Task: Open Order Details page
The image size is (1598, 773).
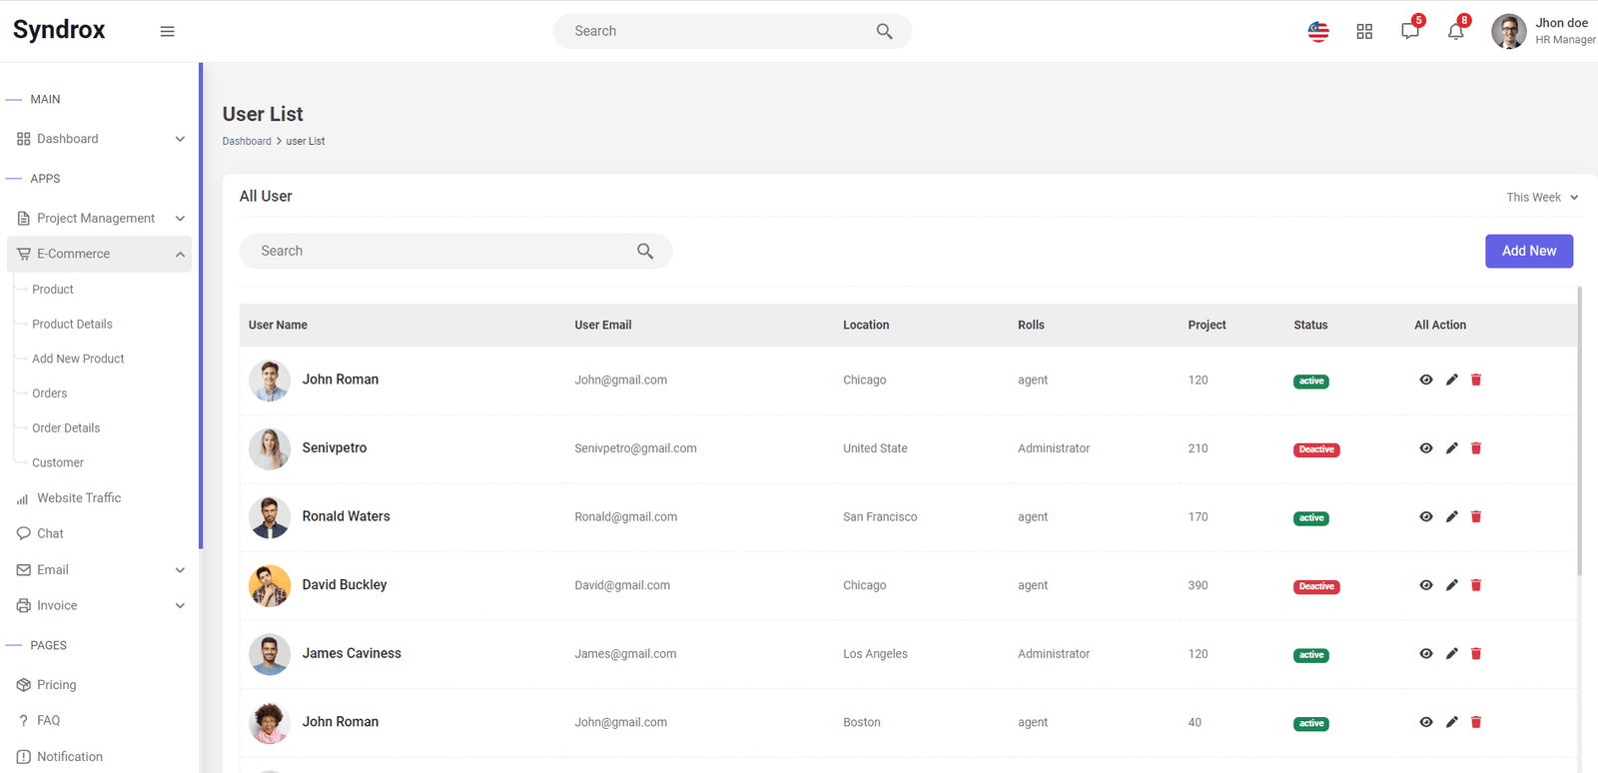Action: point(66,428)
